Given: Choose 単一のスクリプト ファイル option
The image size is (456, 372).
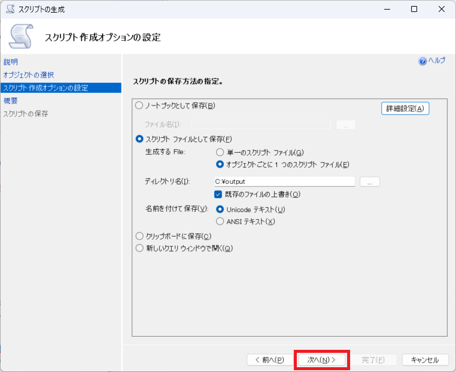Looking at the screenshot, I should 220,152.
